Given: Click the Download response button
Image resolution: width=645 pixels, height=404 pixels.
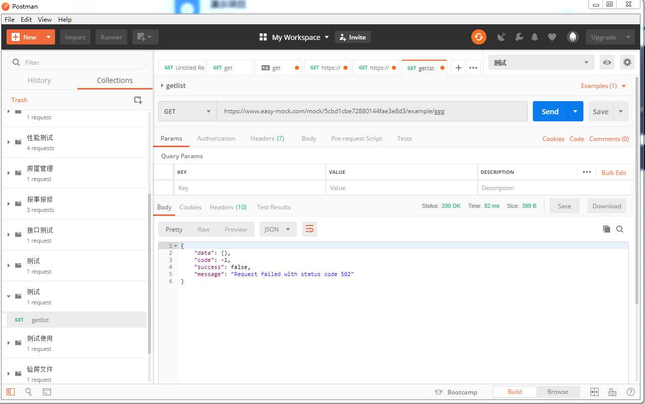Looking at the screenshot, I should [x=607, y=206].
